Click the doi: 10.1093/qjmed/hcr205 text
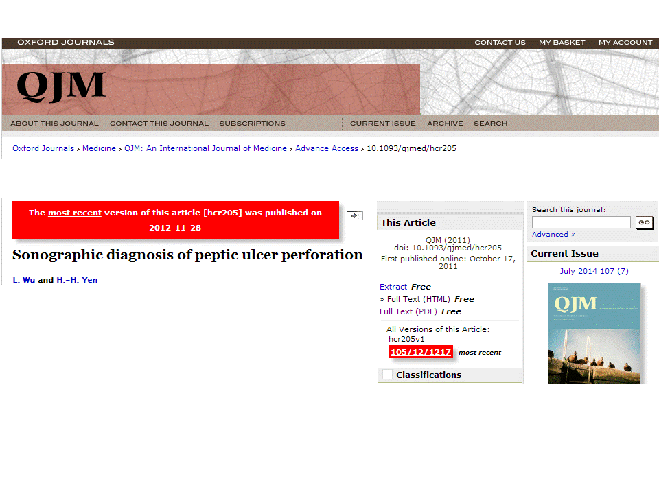Image resolution: width=659 pixels, height=494 pixels. (448, 248)
